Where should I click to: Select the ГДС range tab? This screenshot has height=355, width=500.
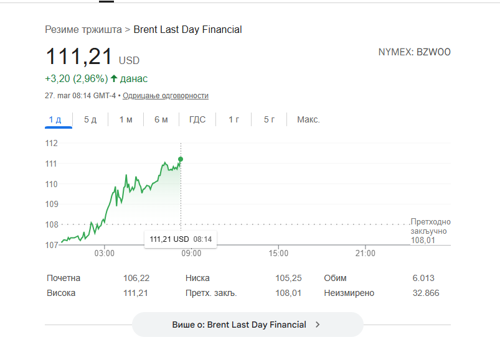pyautogui.click(x=197, y=120)
